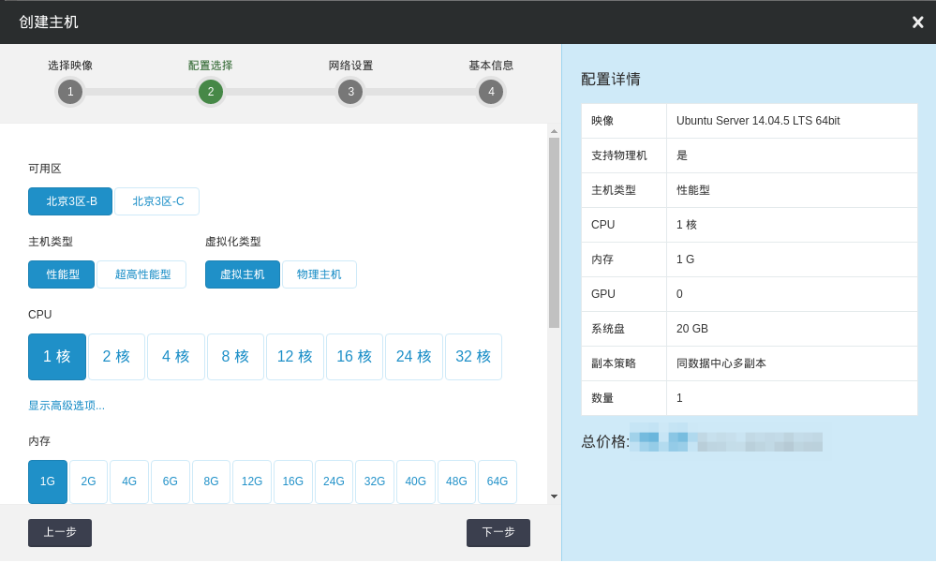Click the 映像 row label

click(x=602, y=121)
